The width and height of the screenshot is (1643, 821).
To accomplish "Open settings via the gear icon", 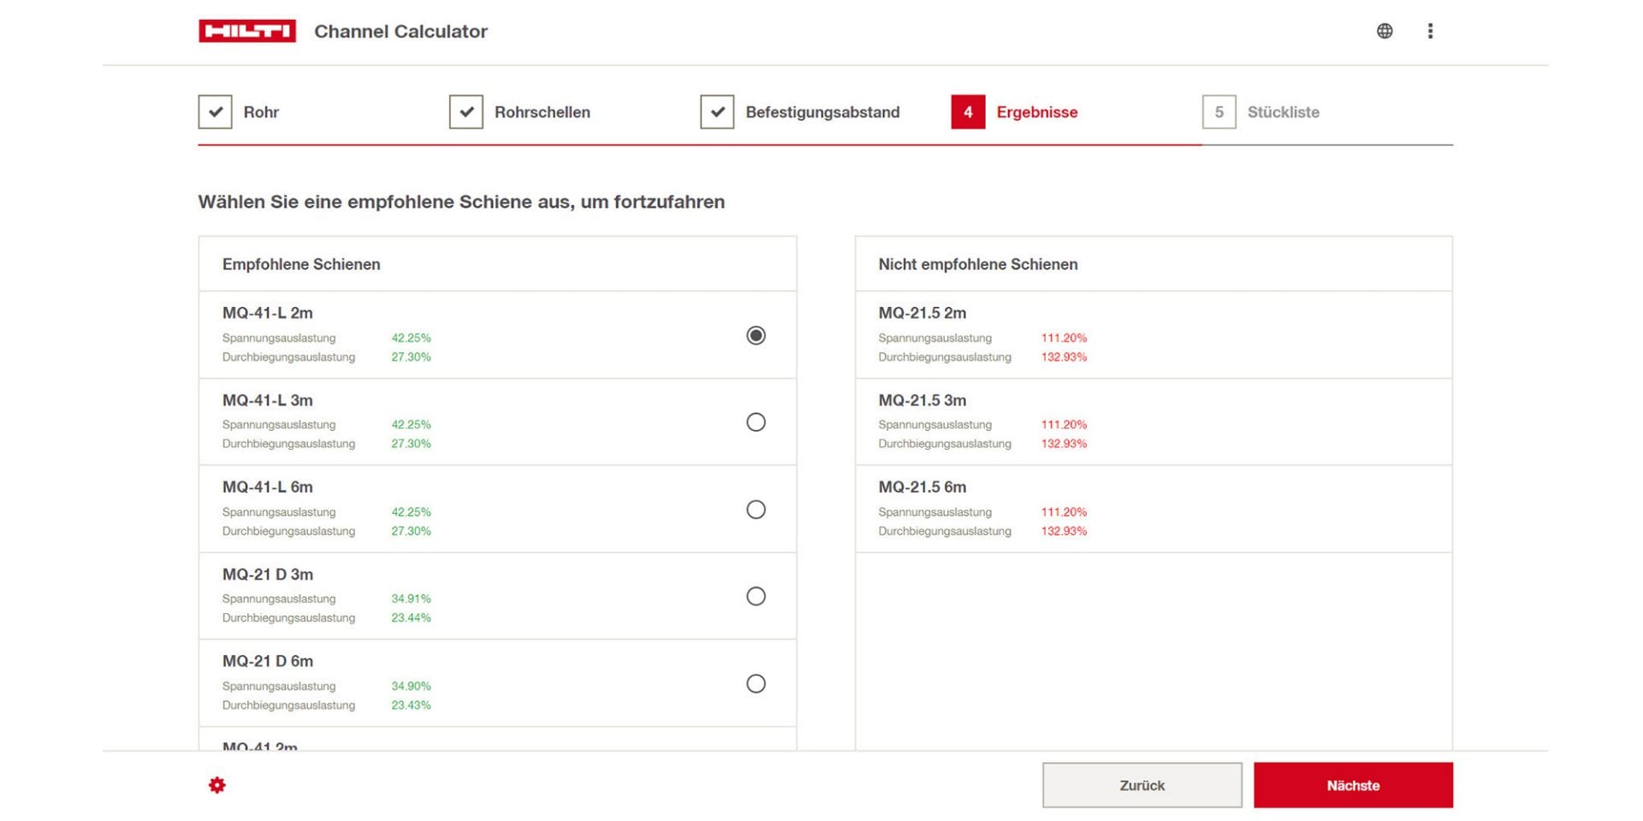I will pos(218,784).
